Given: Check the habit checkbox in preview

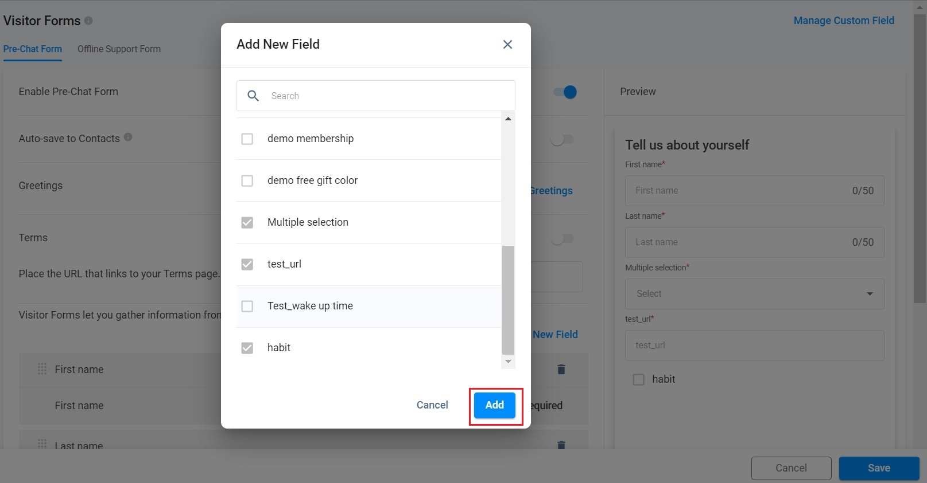Looking at the screenshot, I should click(638, 379).
